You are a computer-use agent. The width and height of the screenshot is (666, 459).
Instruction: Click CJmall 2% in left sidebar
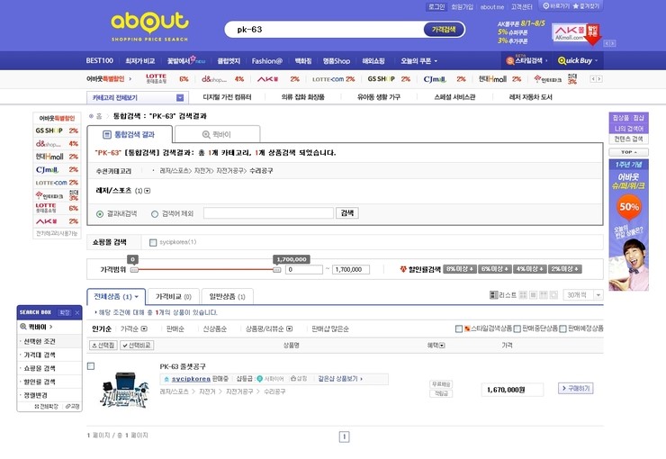tap(57, 170)
